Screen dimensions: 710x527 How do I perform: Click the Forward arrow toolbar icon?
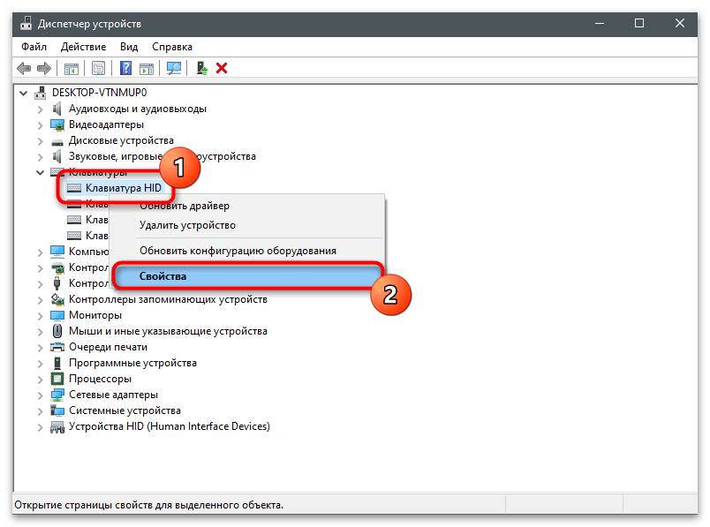tap(44, 68)
